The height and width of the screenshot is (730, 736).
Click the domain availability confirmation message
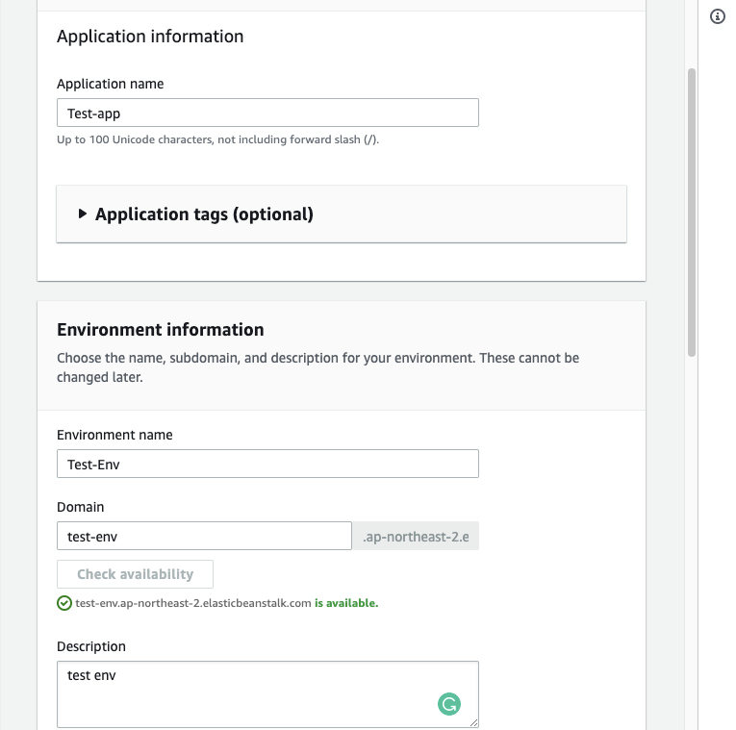pos(226,604)
